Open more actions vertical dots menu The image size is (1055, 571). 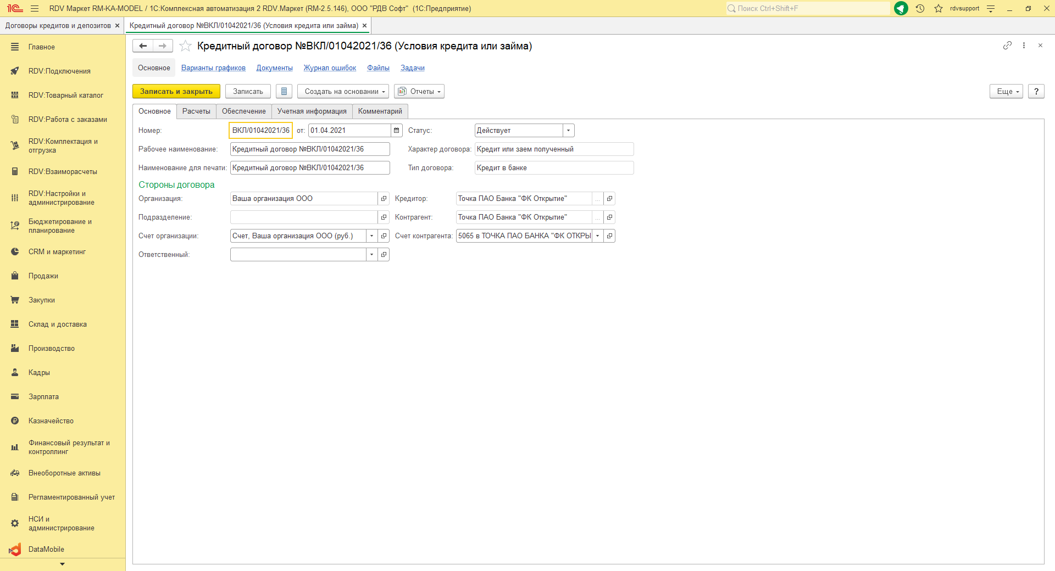click(1024, 46)
